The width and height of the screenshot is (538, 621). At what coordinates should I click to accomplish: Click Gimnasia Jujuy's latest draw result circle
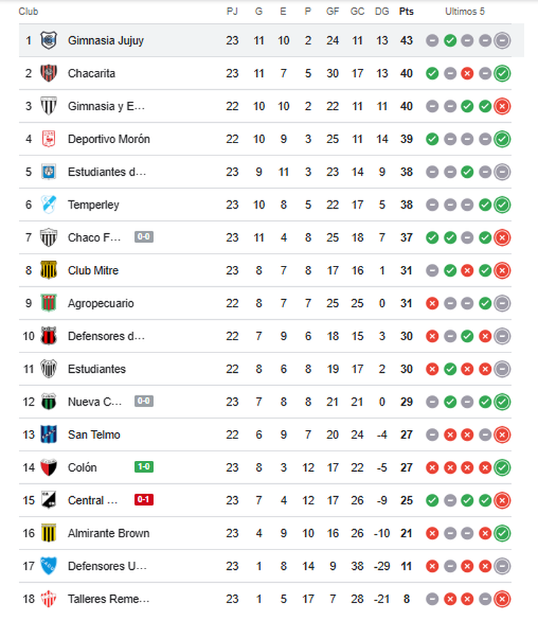pyautogui.click(x=502, y=41)
